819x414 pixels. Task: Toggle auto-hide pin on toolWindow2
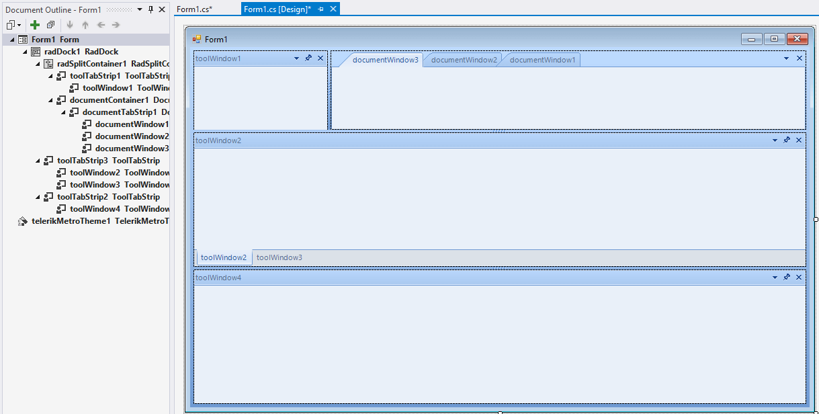[787, 140]
